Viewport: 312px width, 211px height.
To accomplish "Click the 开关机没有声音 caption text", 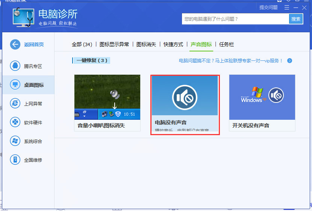I will click(x=251, y=125).
